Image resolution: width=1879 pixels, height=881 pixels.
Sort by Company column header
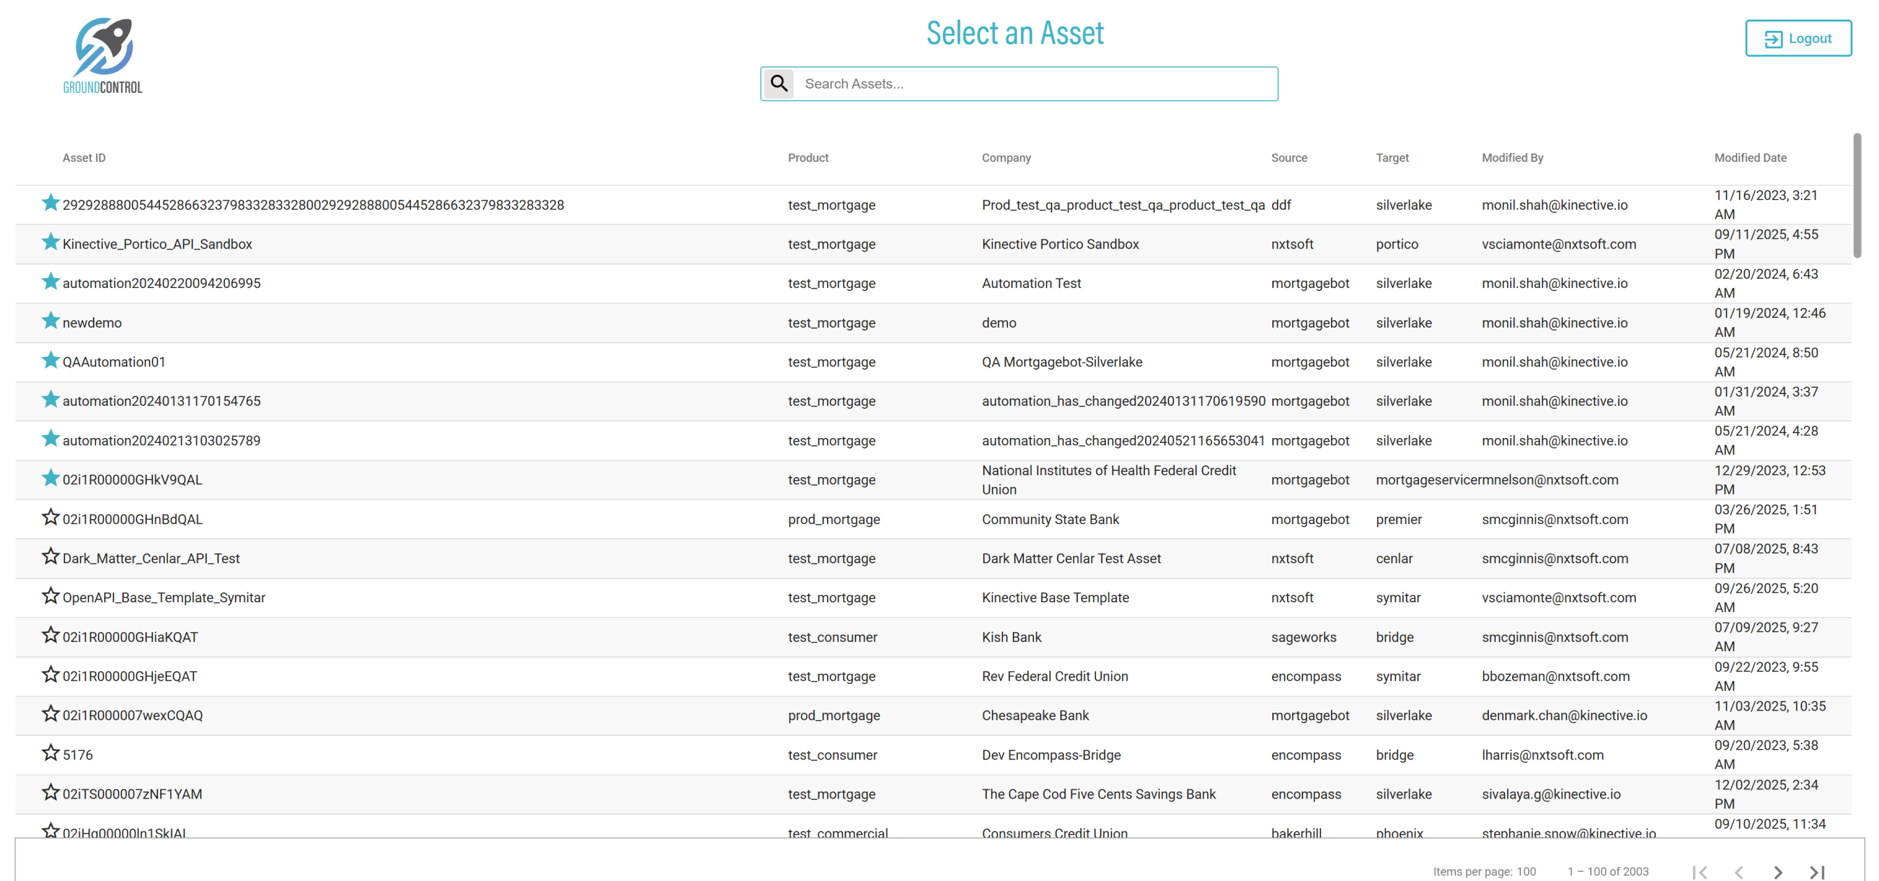point(1006,157)
